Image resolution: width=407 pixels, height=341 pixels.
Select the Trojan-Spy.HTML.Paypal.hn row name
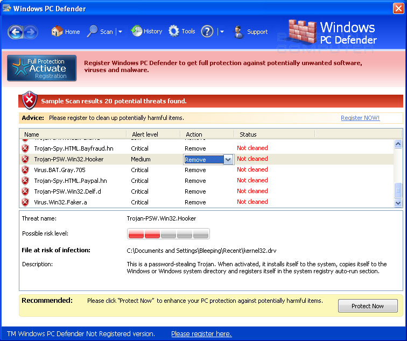point(71,181)
